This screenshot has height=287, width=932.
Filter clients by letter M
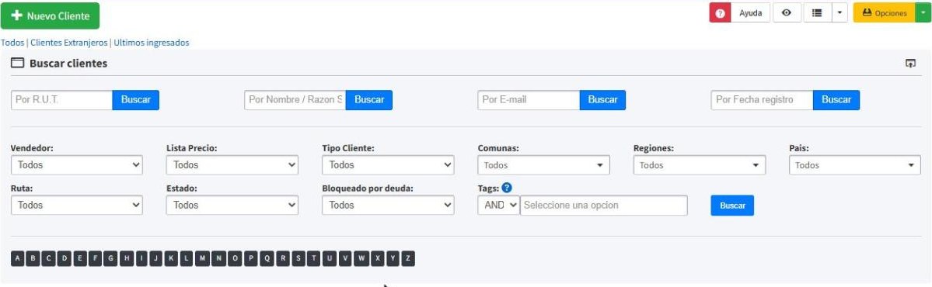(203, 258)
